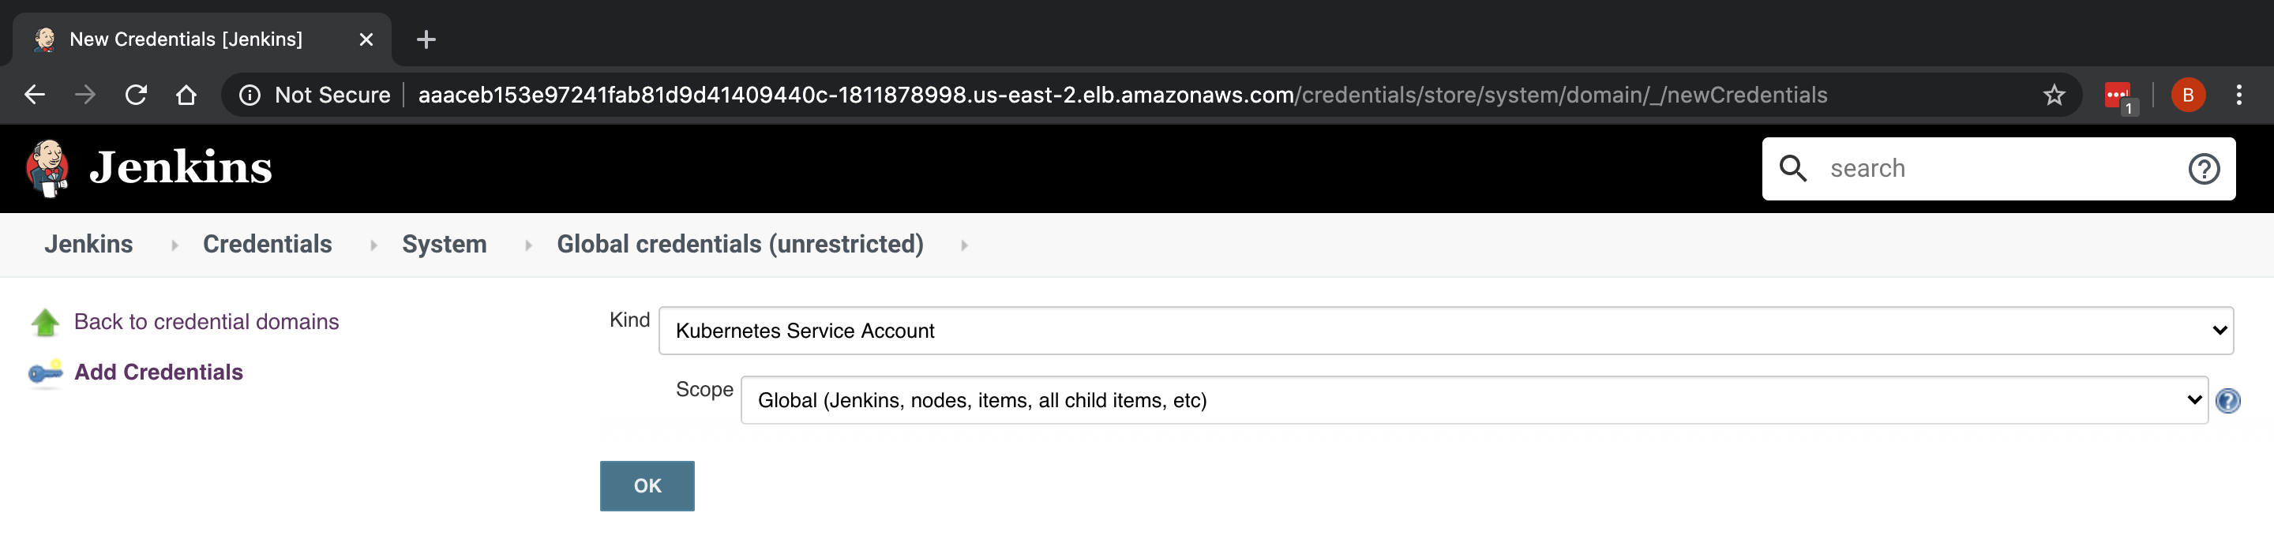Expand the breadcrumb arrow after System
Image resolution: width=2274 pixels, height=539 pixels.
coord(528,245)
